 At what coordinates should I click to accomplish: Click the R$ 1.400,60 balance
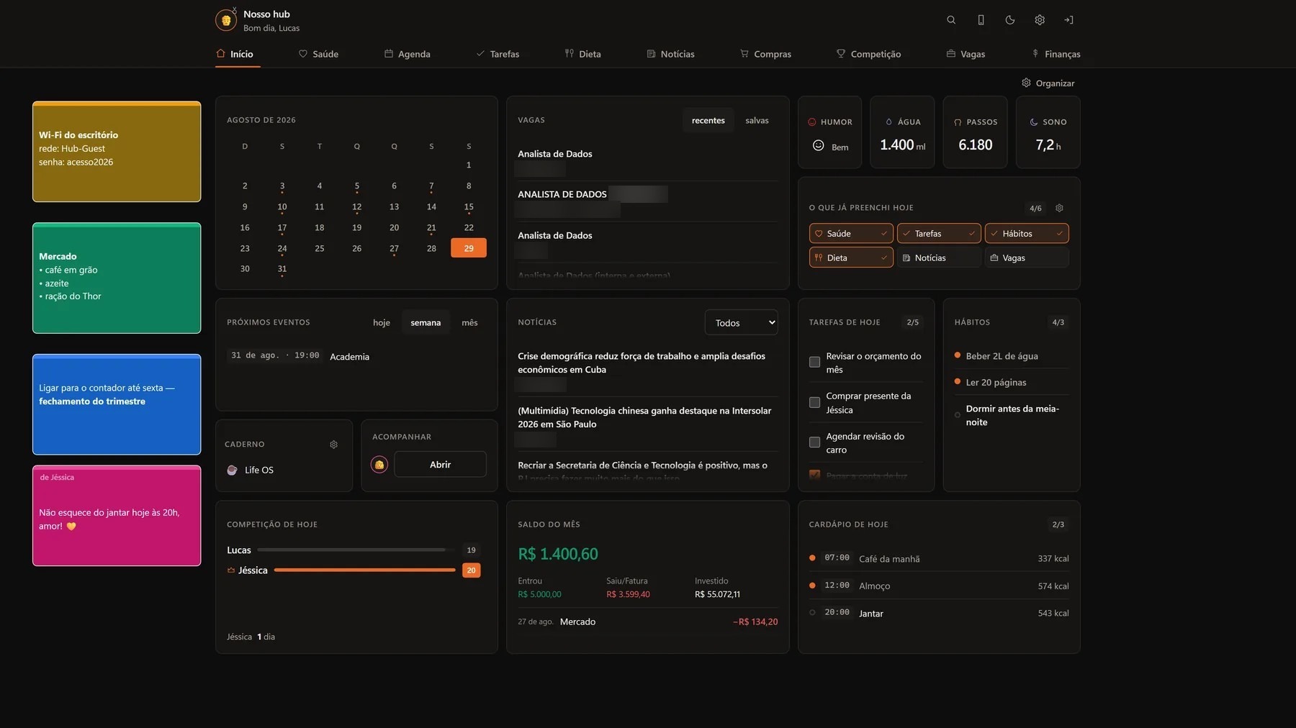tap(558, 554)
